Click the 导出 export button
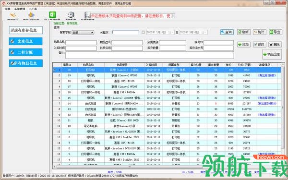 tap(276, 32)
